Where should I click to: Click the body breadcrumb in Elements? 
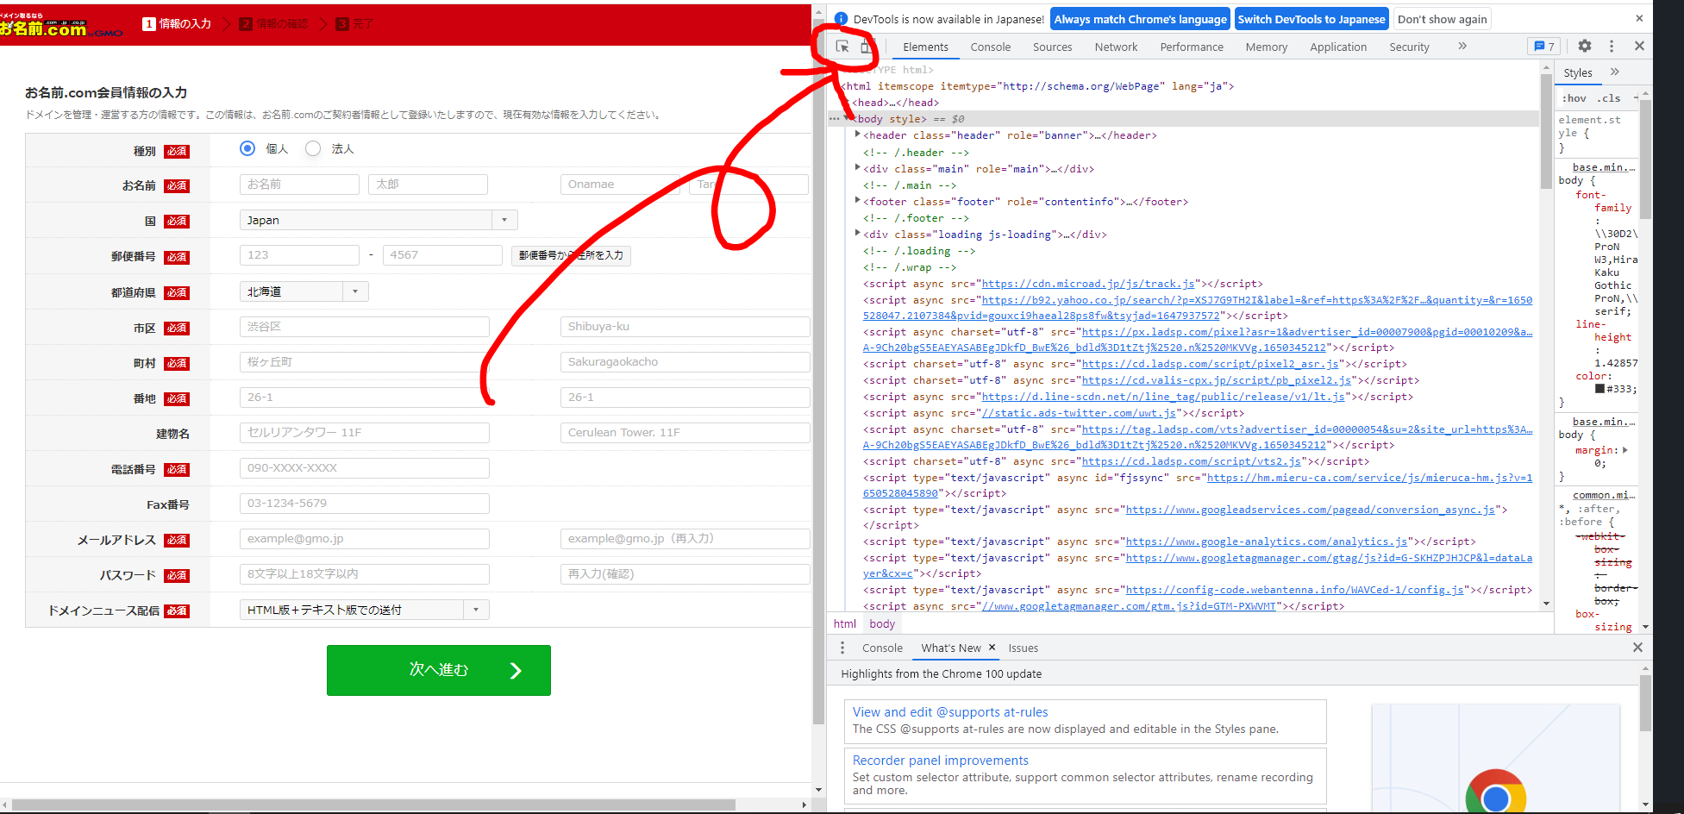tap(882, 623)
